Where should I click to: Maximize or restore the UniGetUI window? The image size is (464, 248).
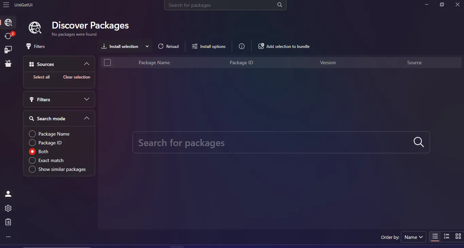coord(442,5)
